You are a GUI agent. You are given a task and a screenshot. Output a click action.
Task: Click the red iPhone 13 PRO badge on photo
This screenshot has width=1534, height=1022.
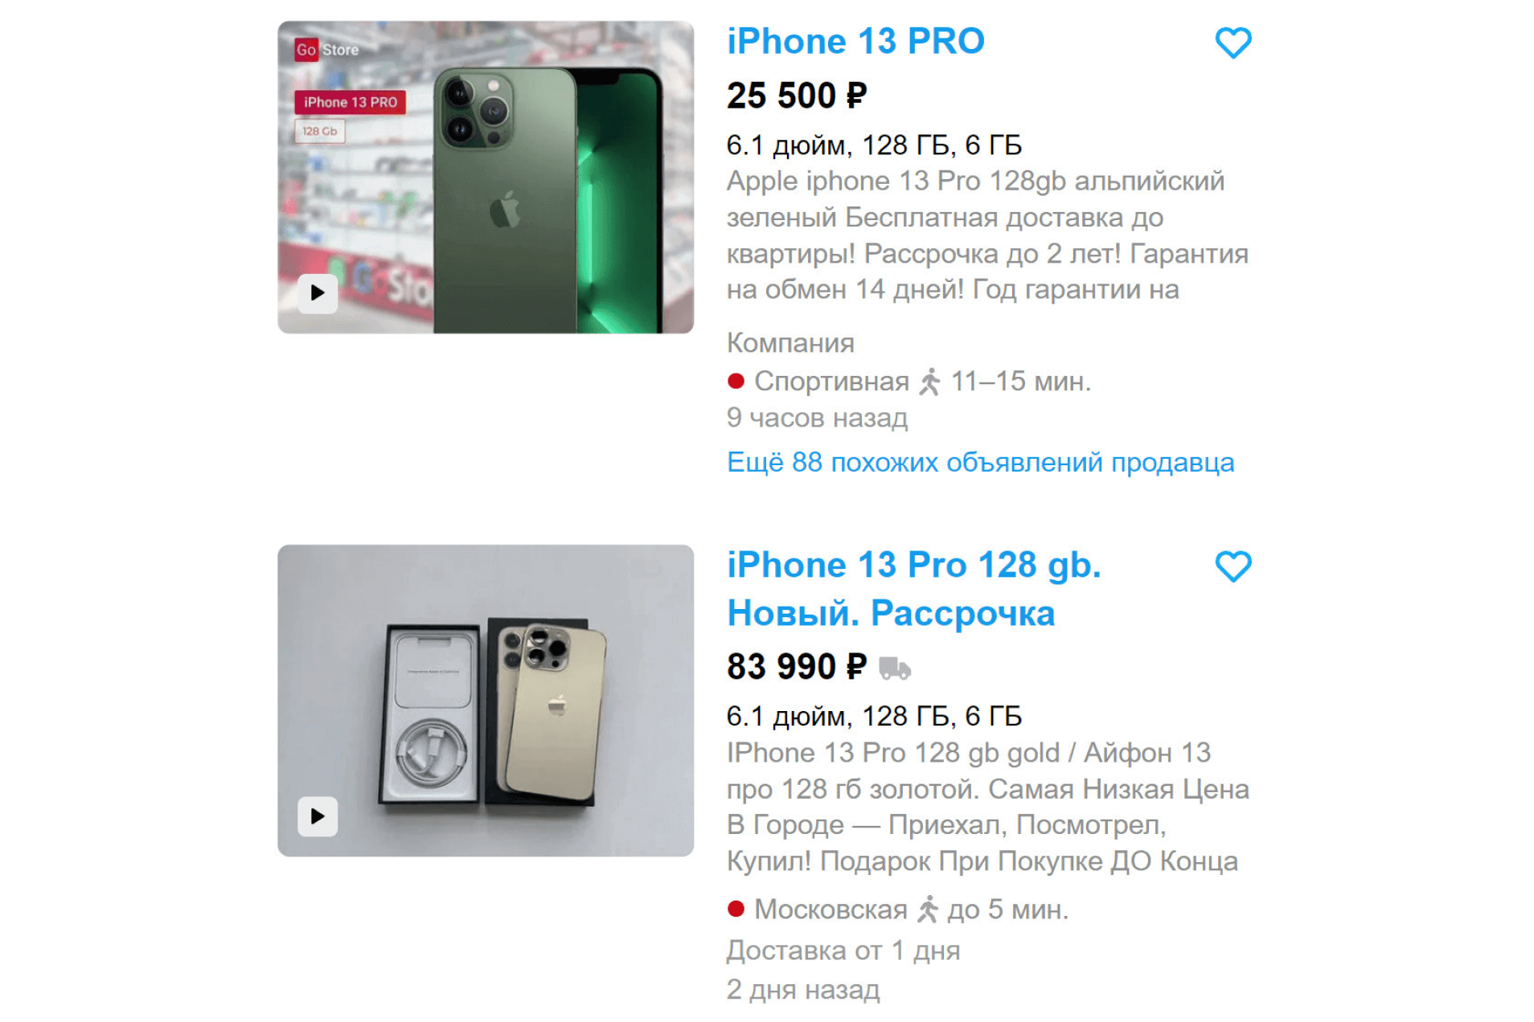point(350,102)
